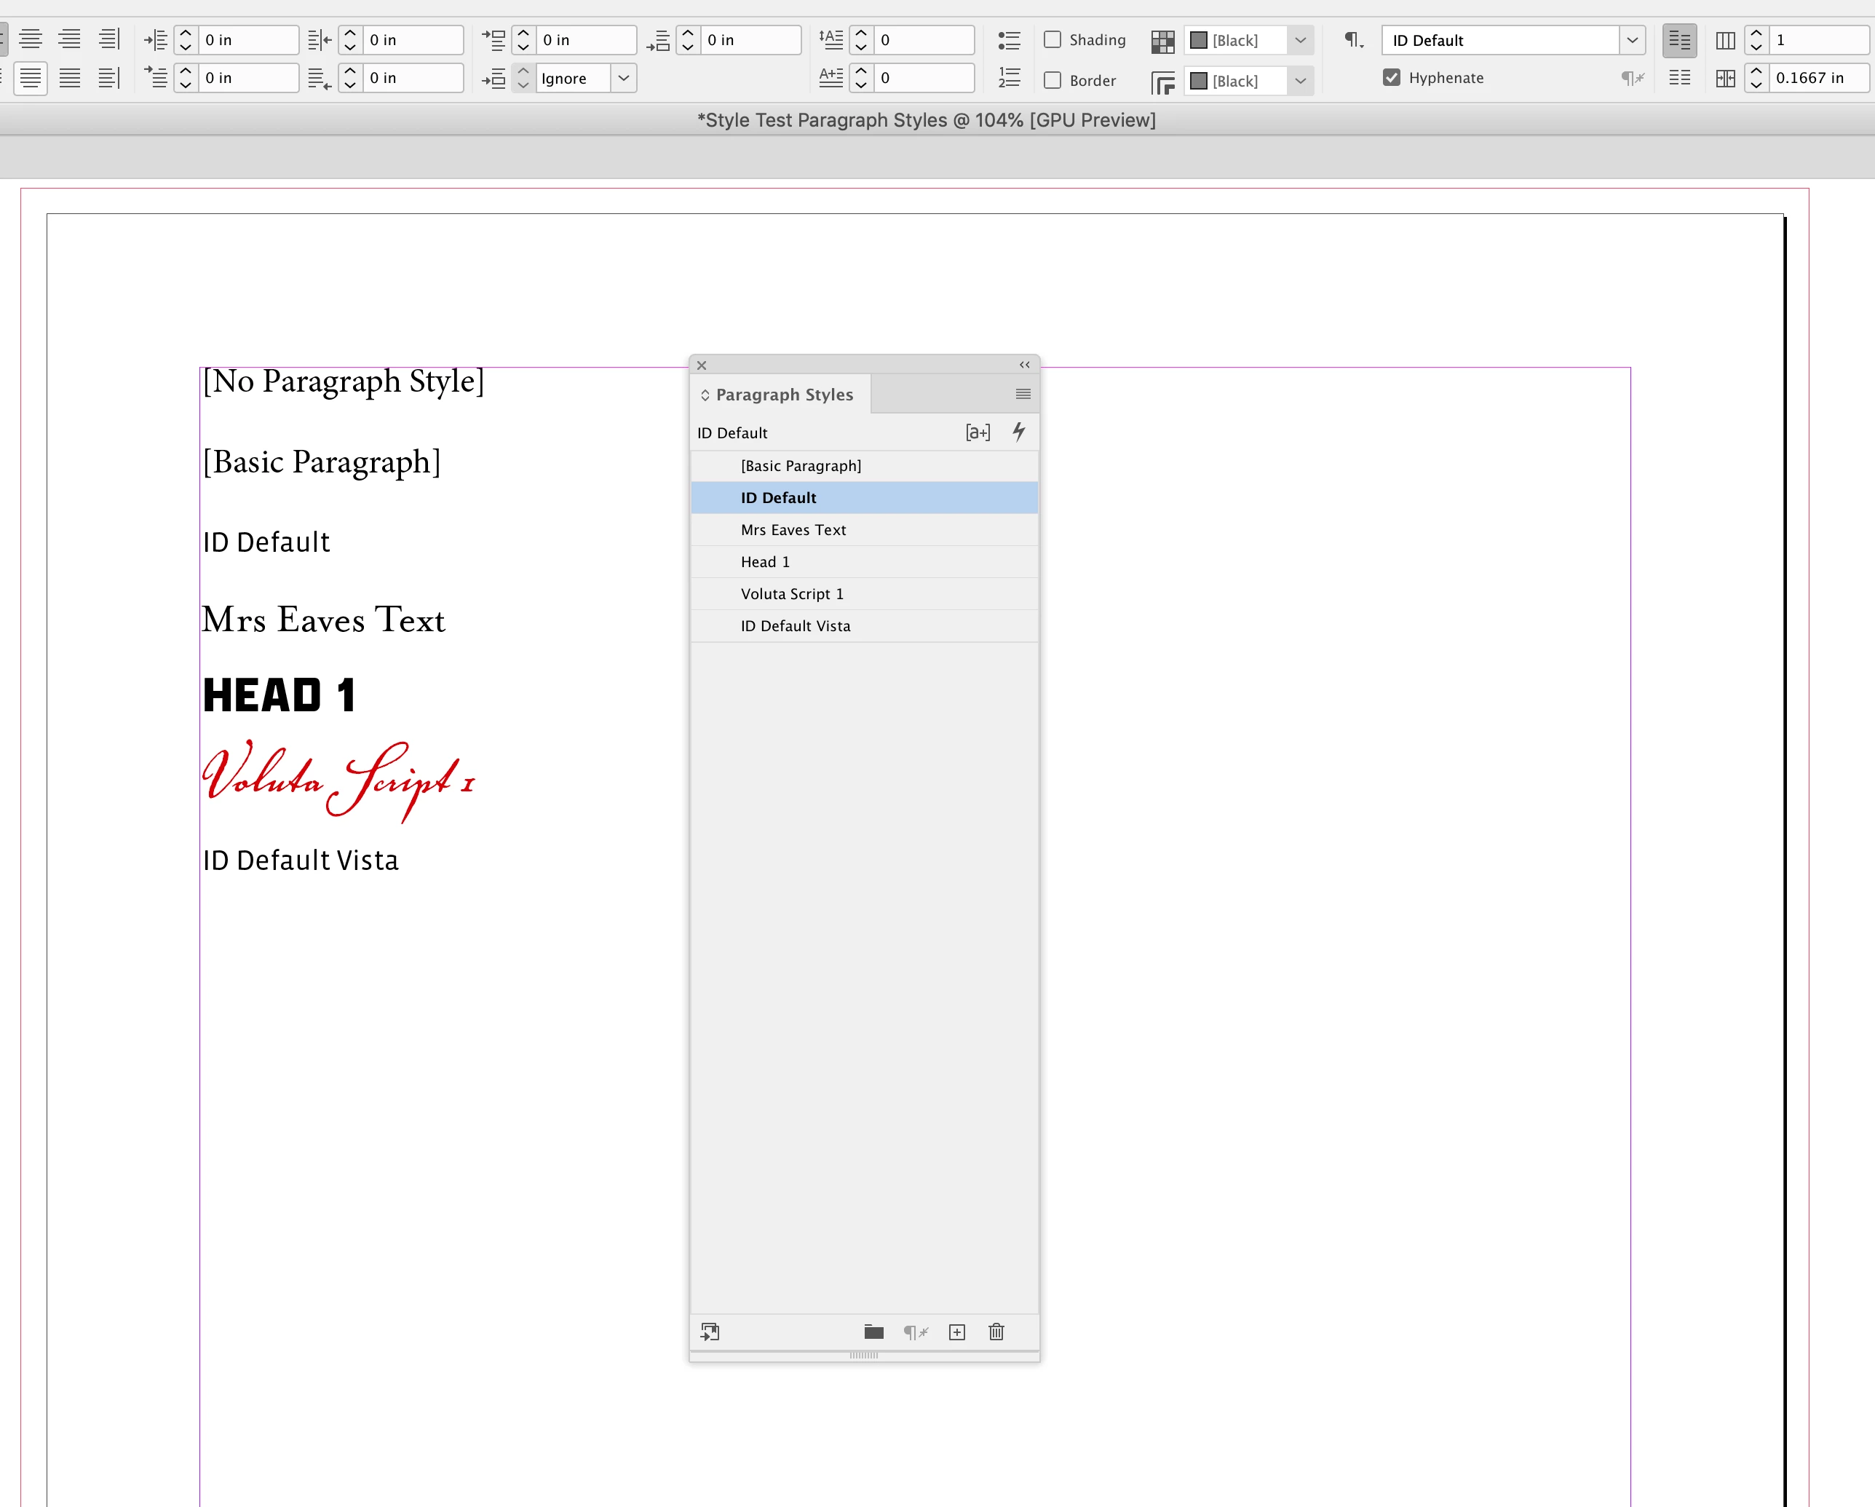The height and width of the screenshot is (1507, 1875).
Task: Click the left indent input field
Action: 248,40
